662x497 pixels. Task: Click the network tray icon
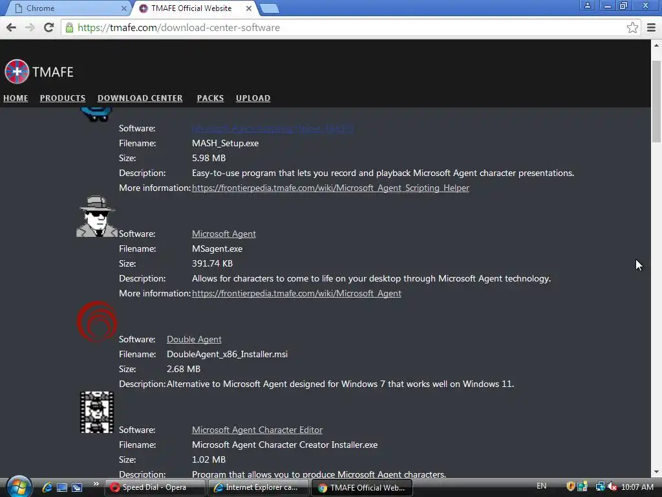pos(600,487)
